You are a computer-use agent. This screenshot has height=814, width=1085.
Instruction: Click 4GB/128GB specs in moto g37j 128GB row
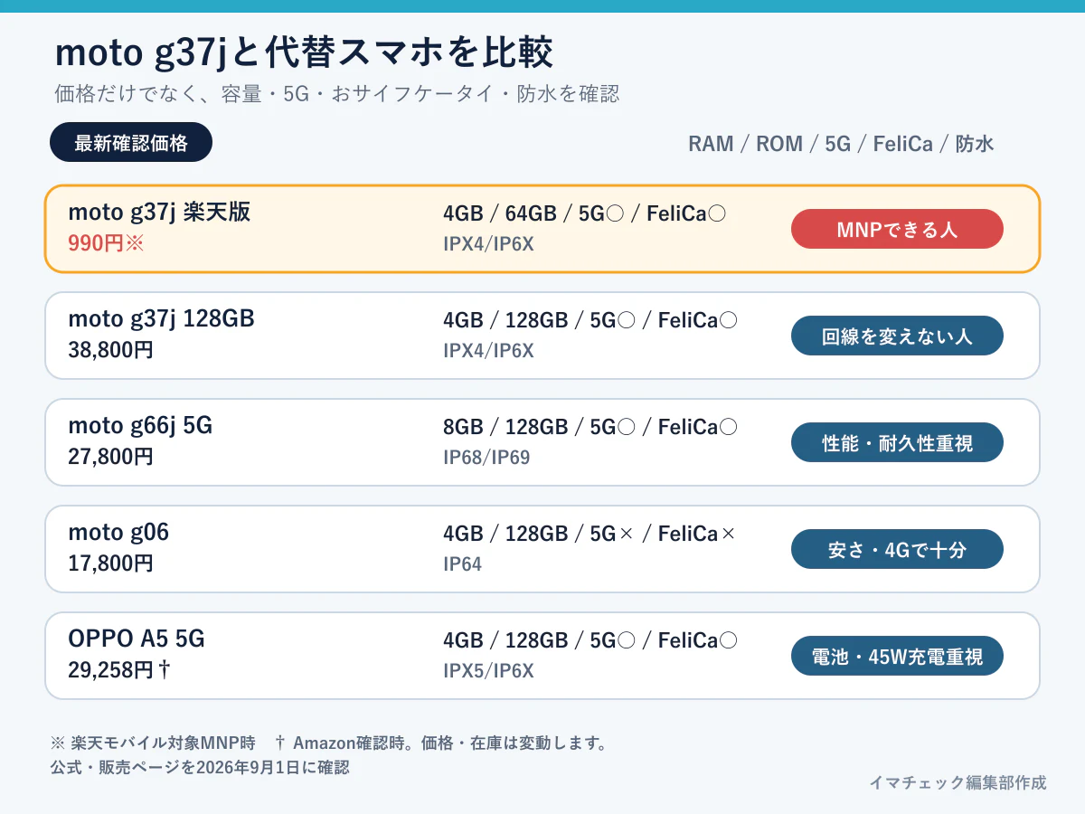coord(590,320)
